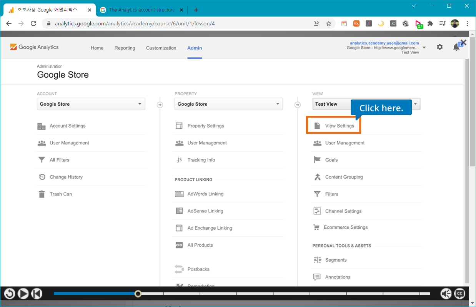
Task: Open Chrome tab search chevron
Action: pos(414,6)
